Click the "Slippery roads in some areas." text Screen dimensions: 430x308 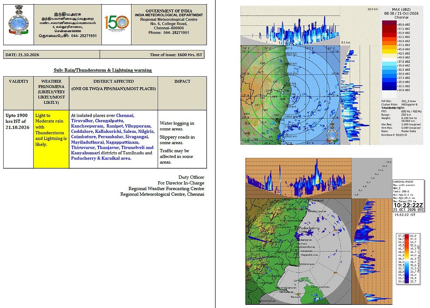[177, 140]
